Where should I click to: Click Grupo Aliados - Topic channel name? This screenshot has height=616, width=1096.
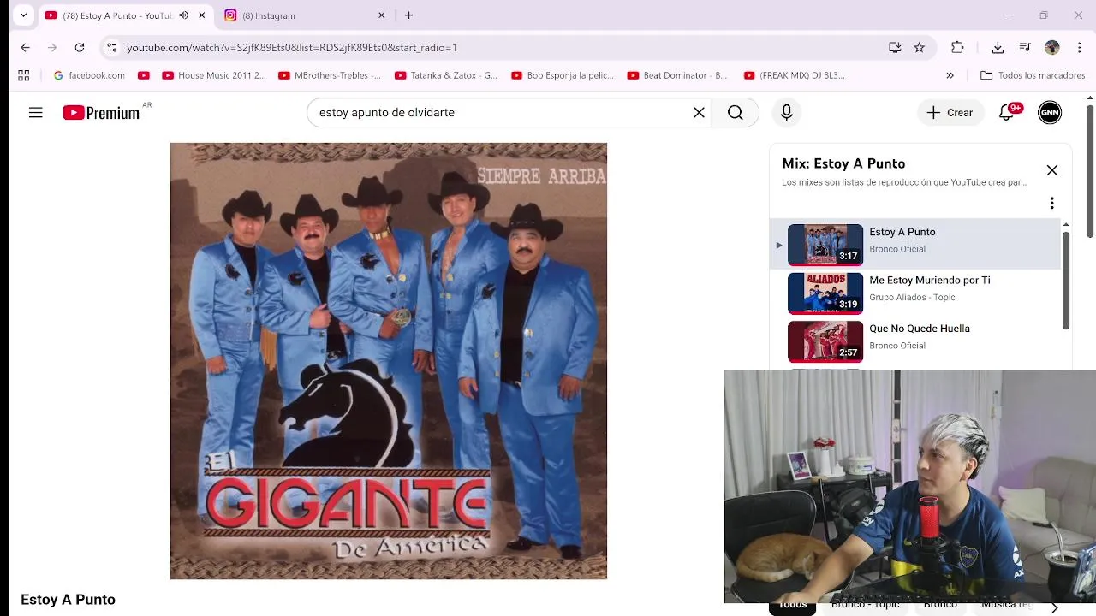pyautogui.click(x=912, y=298)
